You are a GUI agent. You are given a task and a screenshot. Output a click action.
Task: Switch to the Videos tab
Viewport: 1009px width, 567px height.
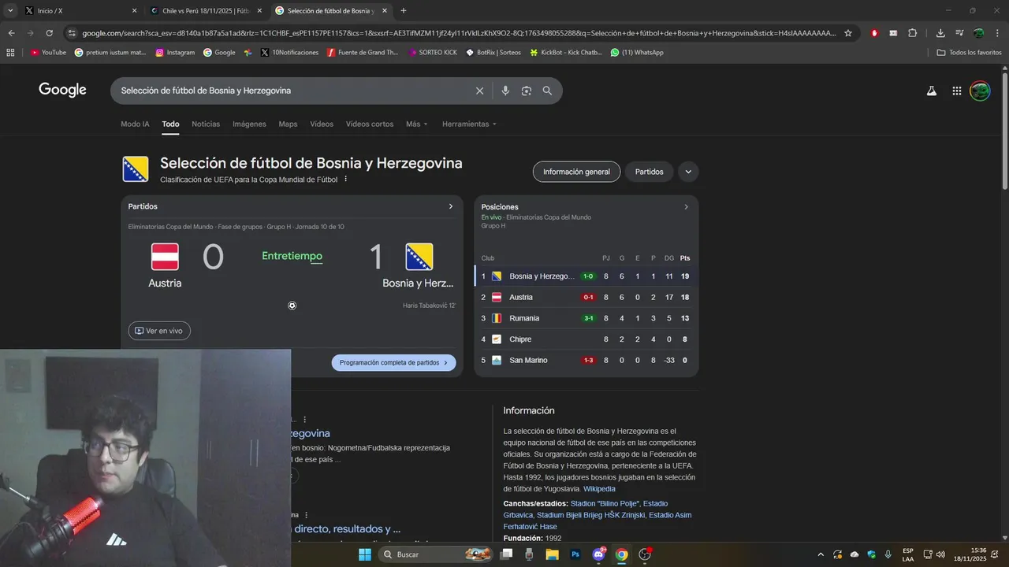click(322, 124)
